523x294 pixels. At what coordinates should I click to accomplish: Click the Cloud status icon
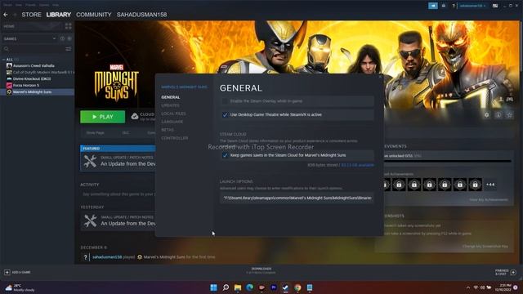click(x=135, y=116)
